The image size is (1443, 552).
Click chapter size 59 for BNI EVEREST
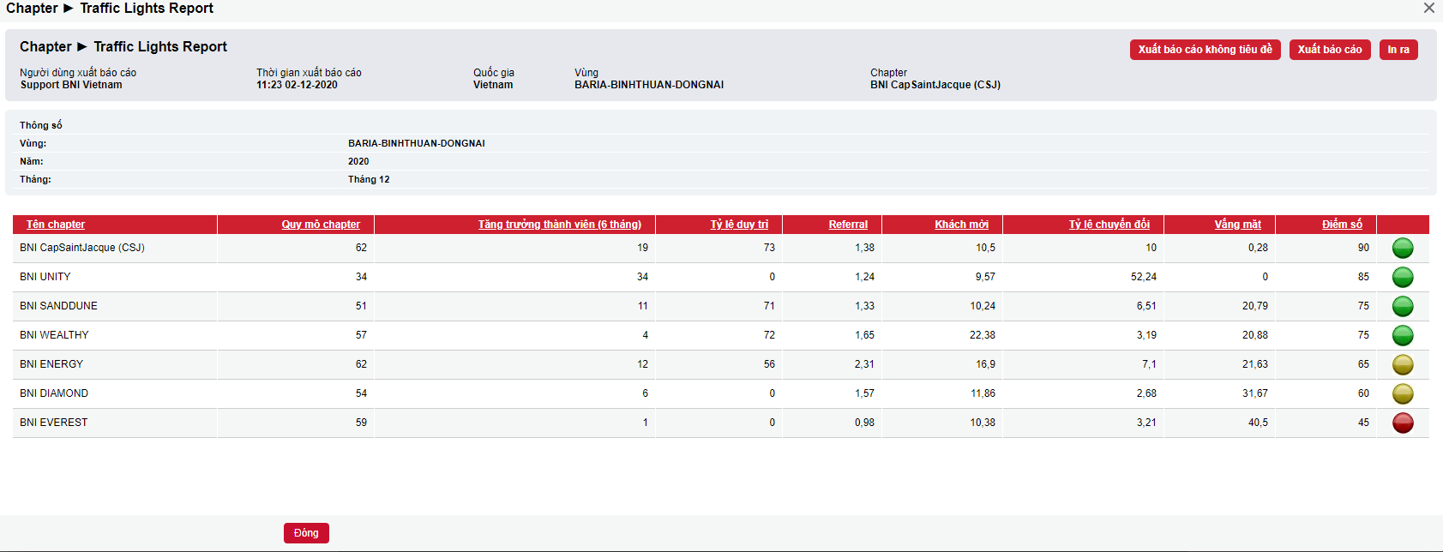tap(361, 423)
